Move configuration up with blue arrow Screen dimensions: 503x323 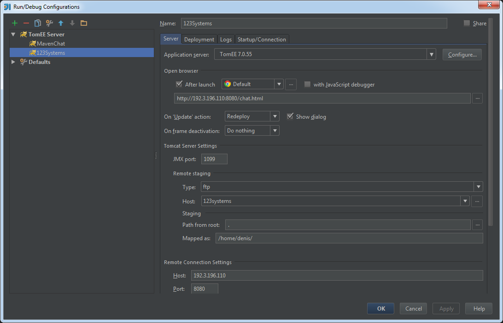(x=61, y=23)
